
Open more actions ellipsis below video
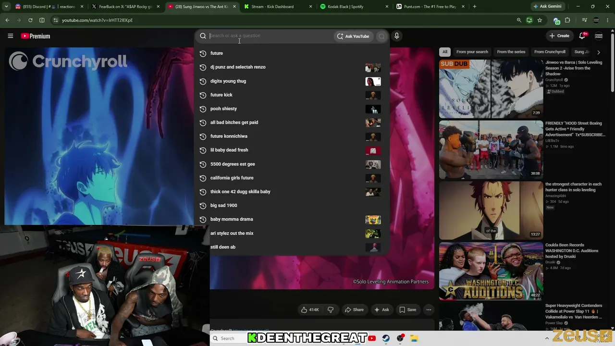[429, 310]
